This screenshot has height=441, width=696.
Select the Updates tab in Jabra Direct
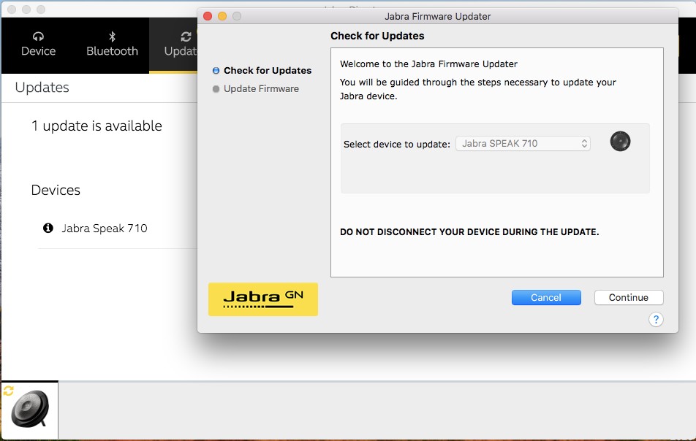pyautogui.click(x=175, y=45)
